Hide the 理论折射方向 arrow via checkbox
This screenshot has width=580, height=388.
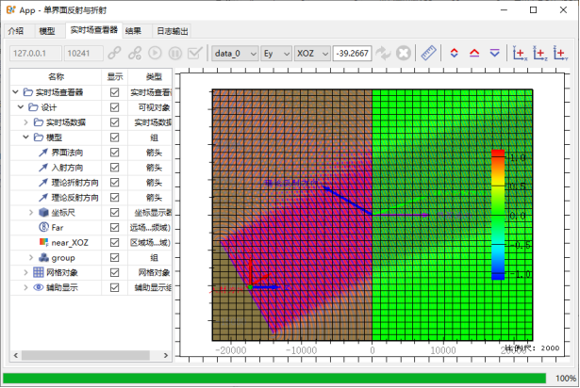click(115, 183)
